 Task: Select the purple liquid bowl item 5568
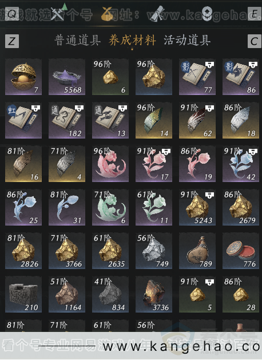point(67,77)
